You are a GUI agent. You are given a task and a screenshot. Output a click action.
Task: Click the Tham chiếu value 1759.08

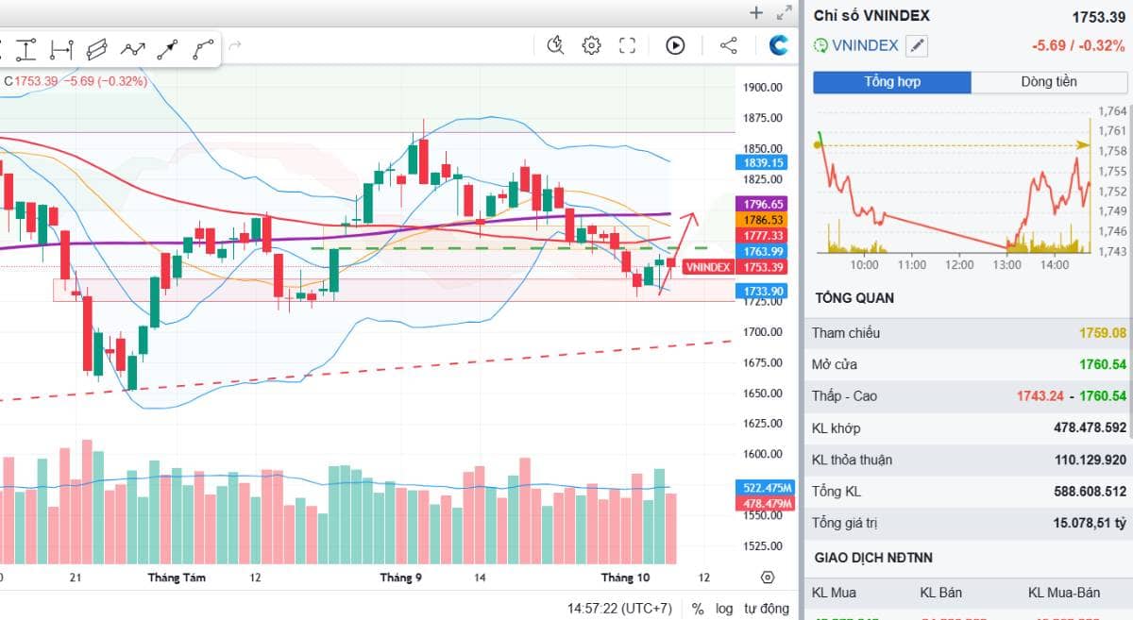point(1103,333)
